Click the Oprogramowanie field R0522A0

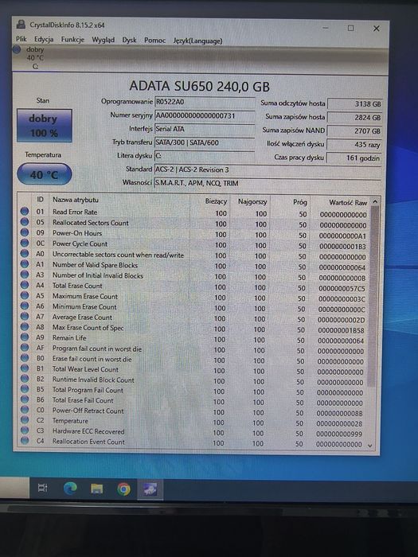coord(205,102)
